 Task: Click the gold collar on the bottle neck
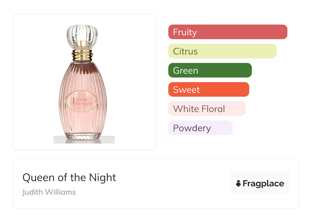[x=82, y=55]
